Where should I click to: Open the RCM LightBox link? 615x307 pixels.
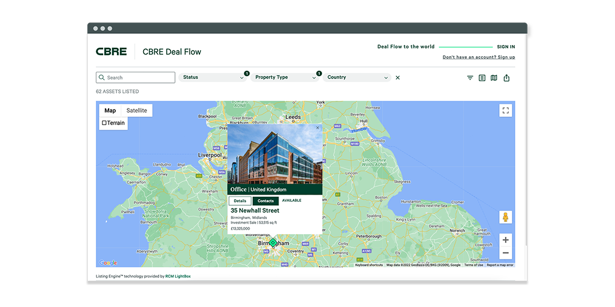point(178,276)
